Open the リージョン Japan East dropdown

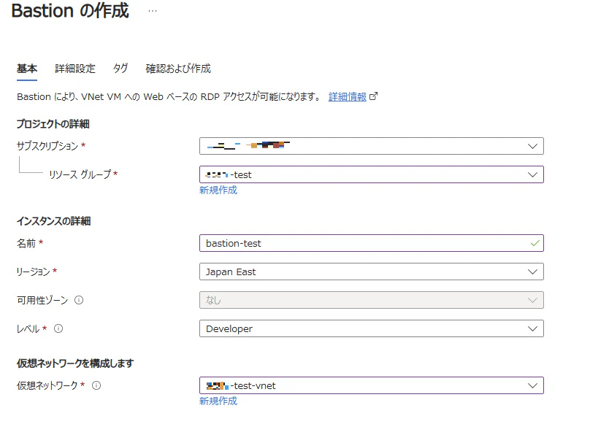pos(372,272)
